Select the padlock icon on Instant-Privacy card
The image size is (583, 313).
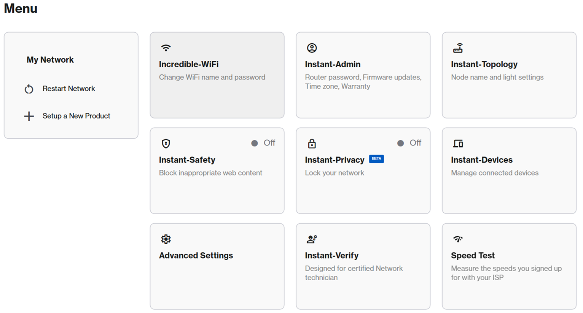pos(312,144)
